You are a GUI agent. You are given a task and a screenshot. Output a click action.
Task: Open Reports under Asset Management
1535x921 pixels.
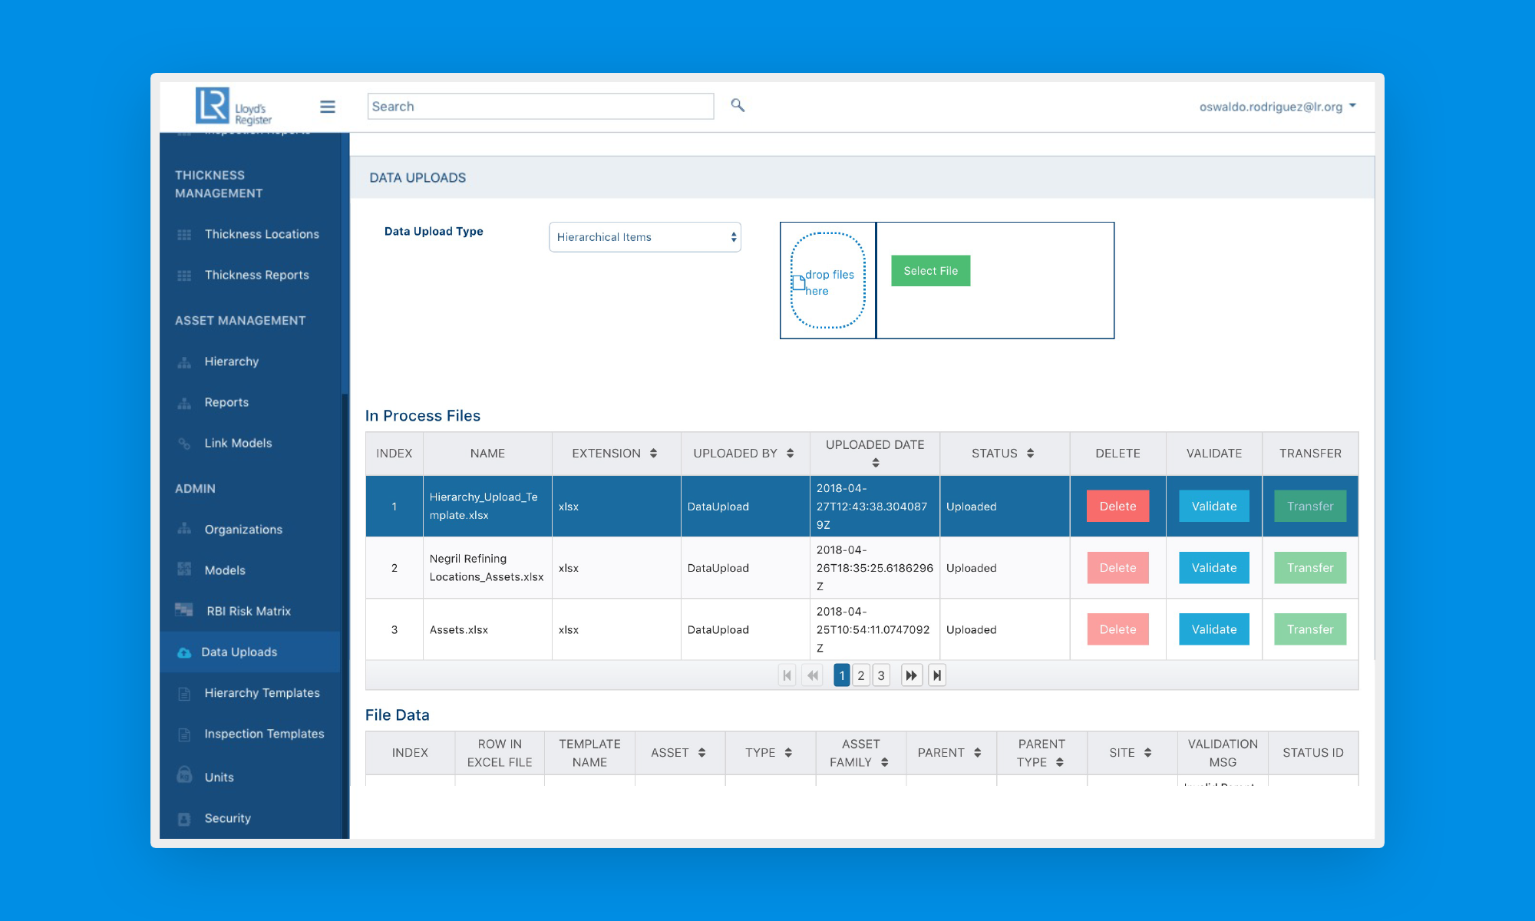click(226, 402)
